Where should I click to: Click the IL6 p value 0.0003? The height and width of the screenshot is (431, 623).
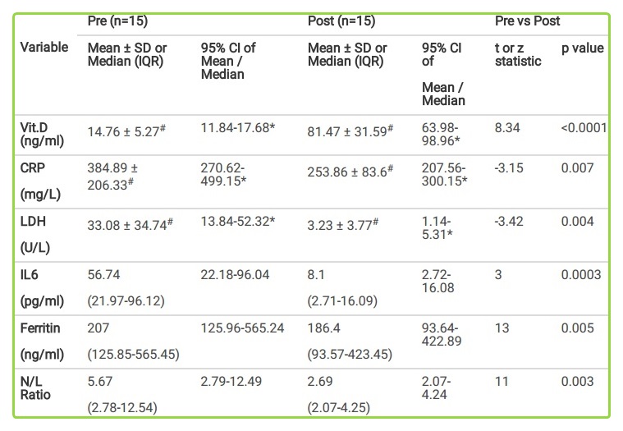point(582,275)
